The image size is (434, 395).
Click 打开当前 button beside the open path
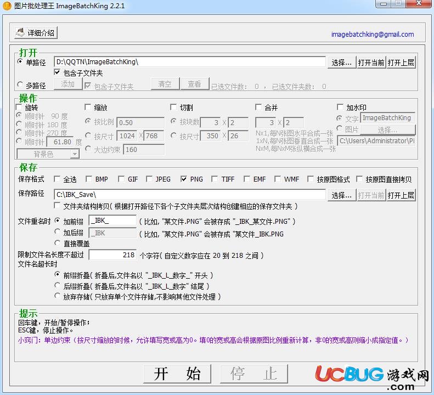pyautogui.click(x=371, y=63)
